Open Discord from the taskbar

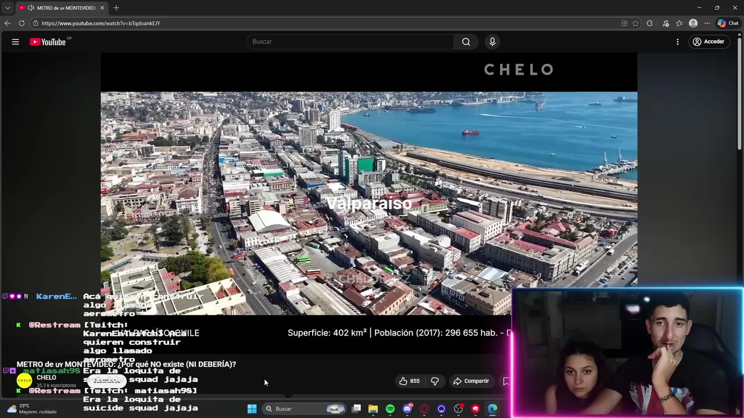[407, 409]
